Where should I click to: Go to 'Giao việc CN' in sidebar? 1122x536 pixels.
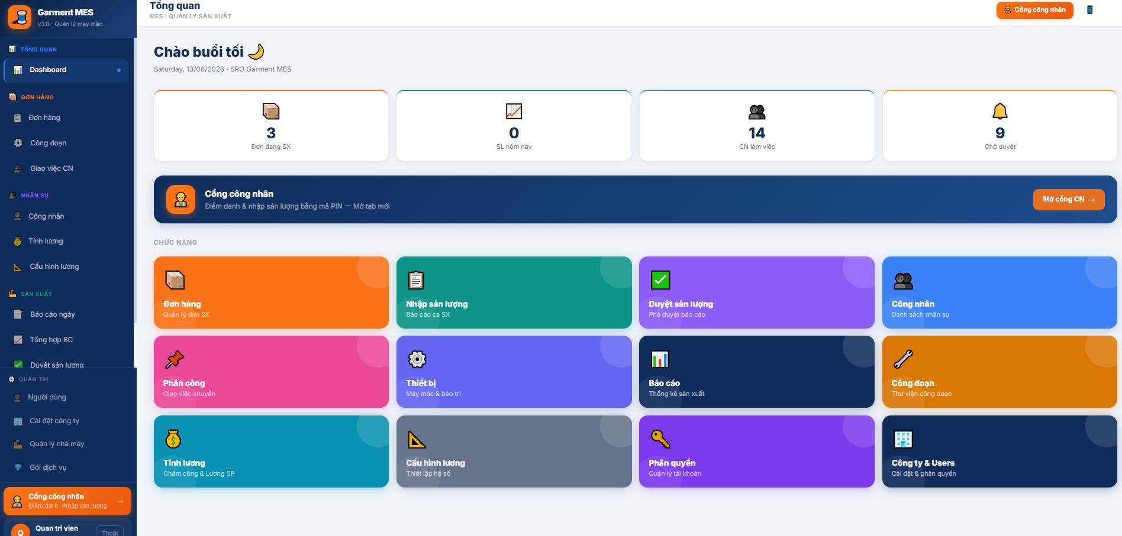coord(66,168)
